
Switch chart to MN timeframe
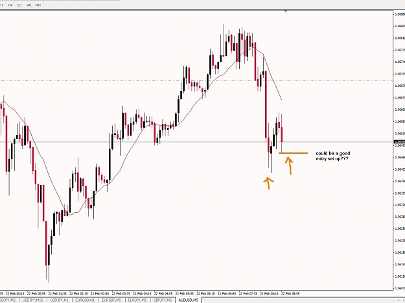38,5
